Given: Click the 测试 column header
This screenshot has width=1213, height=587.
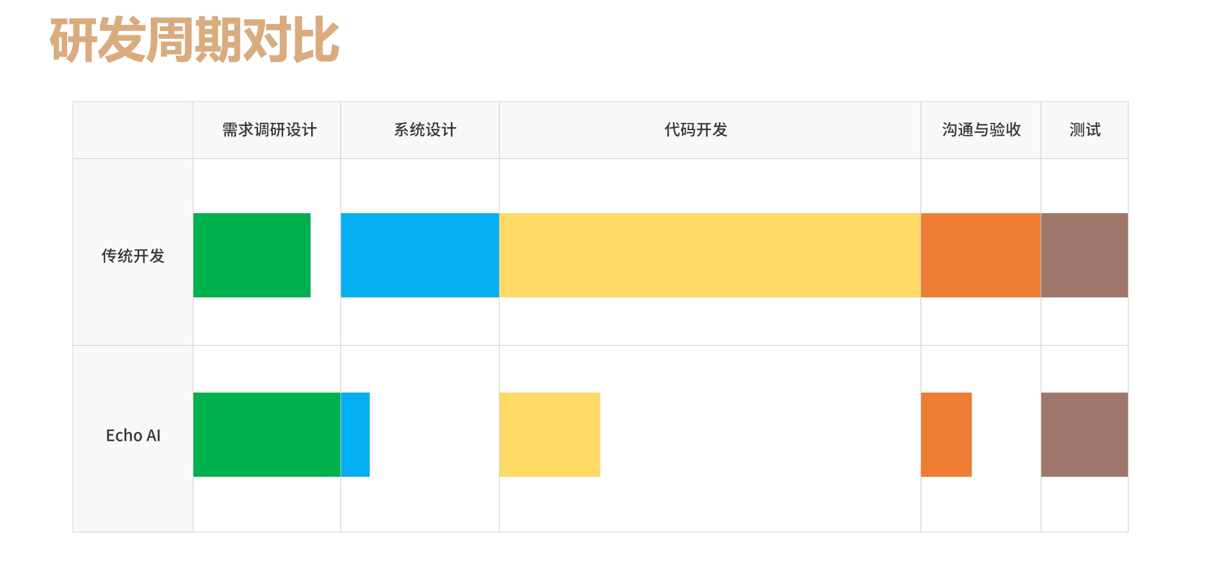Looking at the screenshot, I should pyautogui.click(x=1084, y=130).
